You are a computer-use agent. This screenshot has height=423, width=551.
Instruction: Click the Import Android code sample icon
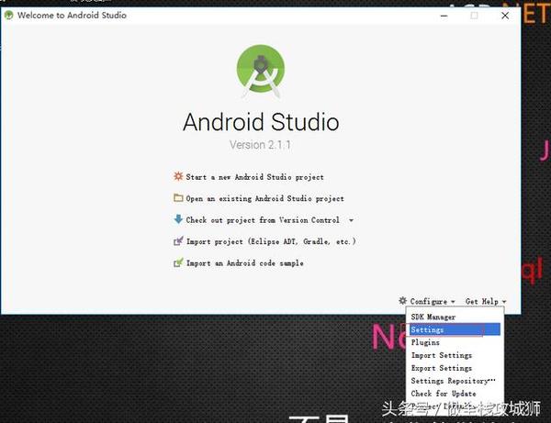click(x=178, y=262)
